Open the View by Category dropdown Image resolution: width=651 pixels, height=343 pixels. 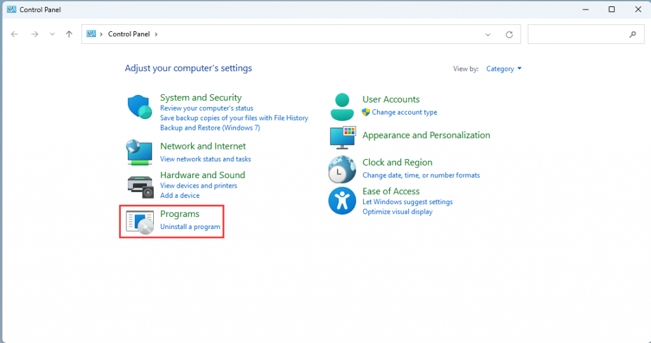(504, 69)
